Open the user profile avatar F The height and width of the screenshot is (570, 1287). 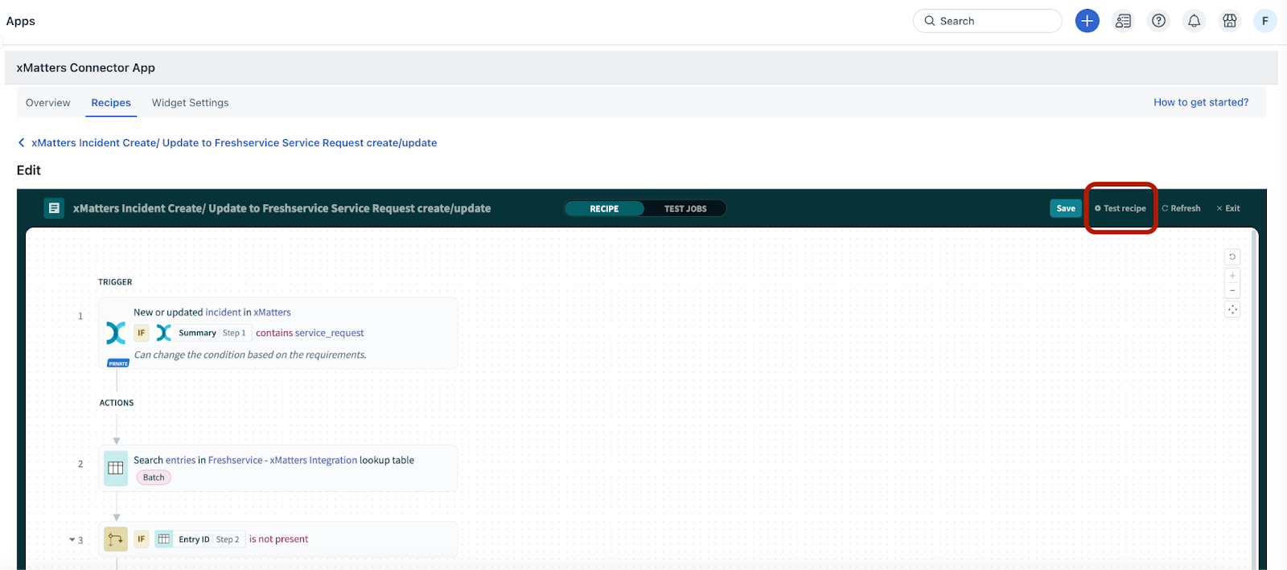coord(1264,21)
